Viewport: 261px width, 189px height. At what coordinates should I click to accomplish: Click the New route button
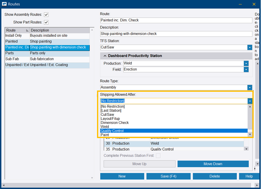(122, 176)
